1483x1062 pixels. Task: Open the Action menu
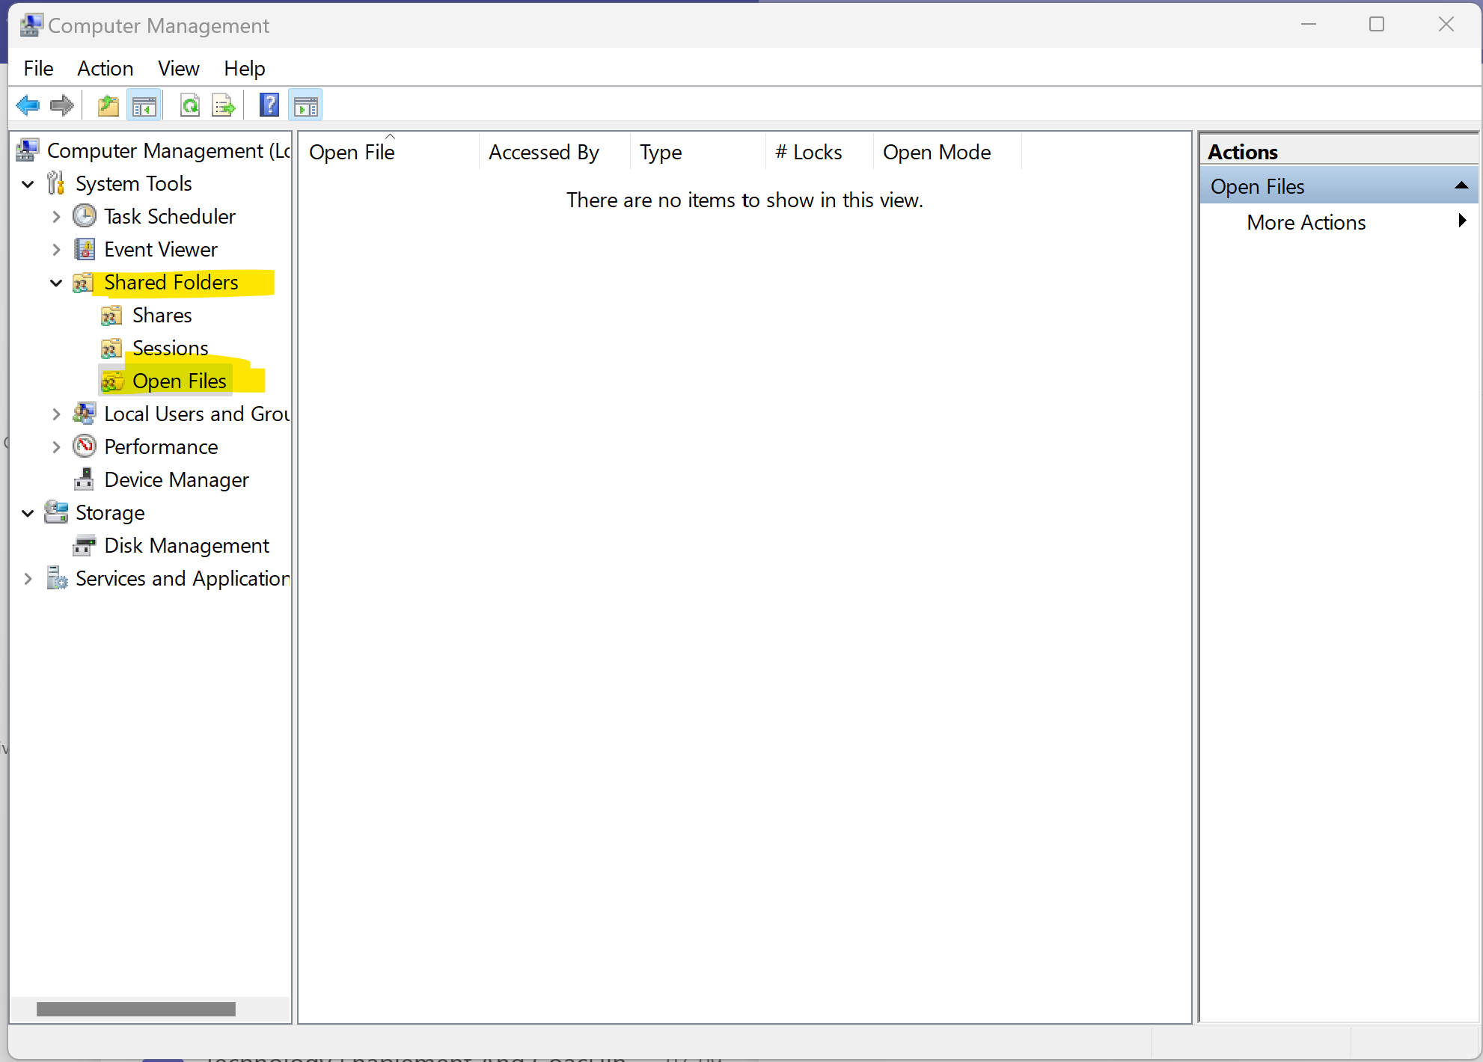coord(105,68)
